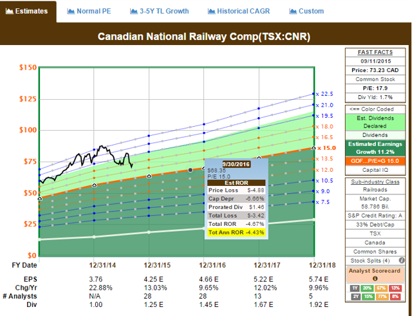Click the P/E: 17.9 fact row
The height and width of the screenshot is (316, 412).
375,88
